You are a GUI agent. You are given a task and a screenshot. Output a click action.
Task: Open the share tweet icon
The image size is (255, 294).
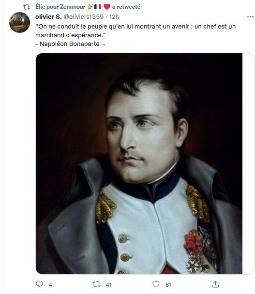click(215, 284)
